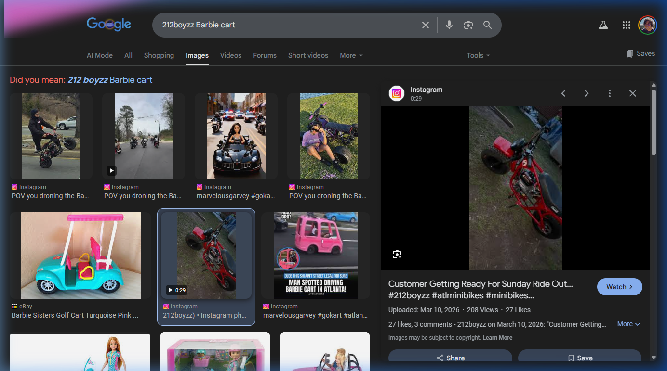The width and height of the screenshot is (667, 371).
Task: Open Saves bookmark collection
Action: [640, 54]
